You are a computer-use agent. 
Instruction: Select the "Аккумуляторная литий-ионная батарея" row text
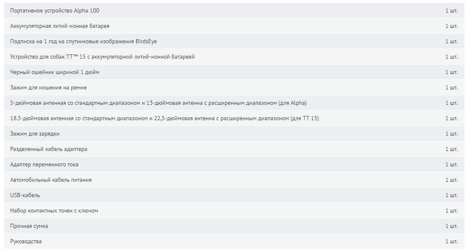[60, 26]
